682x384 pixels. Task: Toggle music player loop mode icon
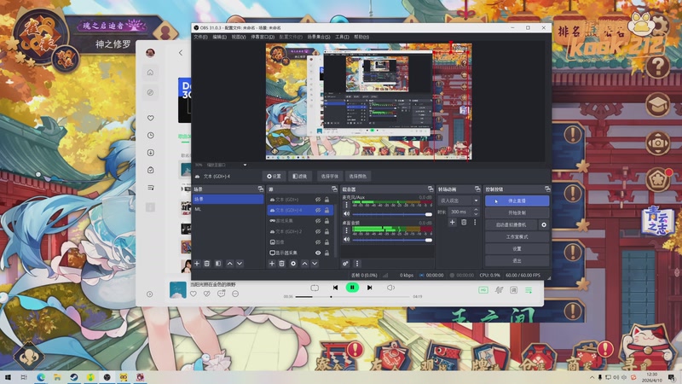pyautogui.click(x=315, y=288)
